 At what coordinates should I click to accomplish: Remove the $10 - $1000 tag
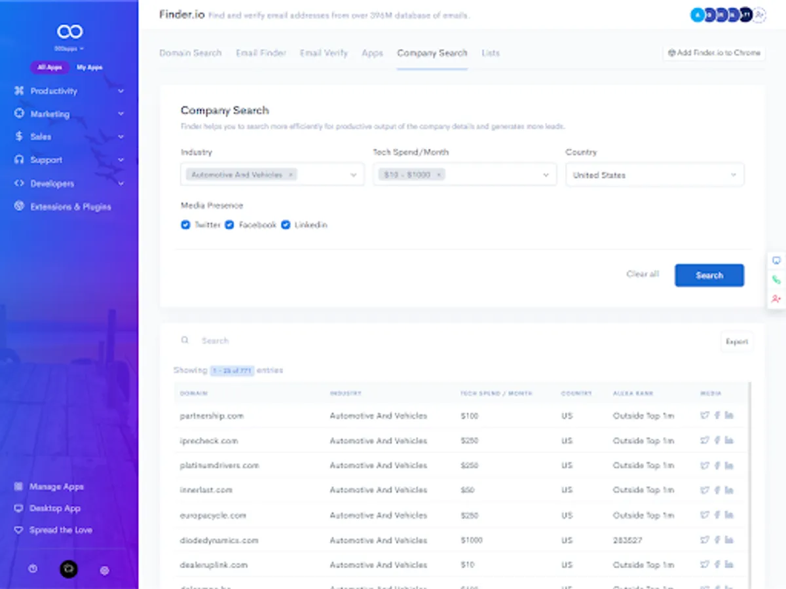pos(439,175)
